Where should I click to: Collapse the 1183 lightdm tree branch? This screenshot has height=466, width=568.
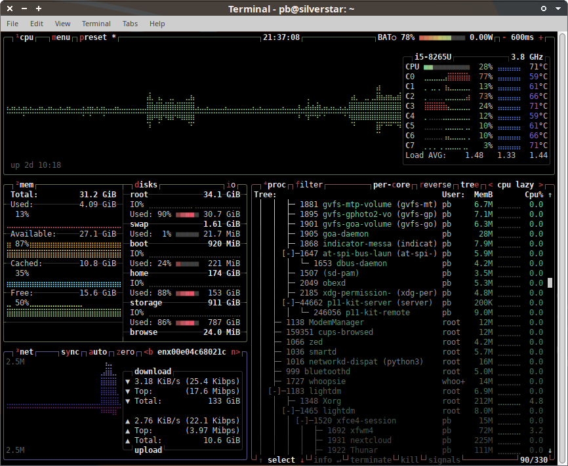click(x=276, y=391)
